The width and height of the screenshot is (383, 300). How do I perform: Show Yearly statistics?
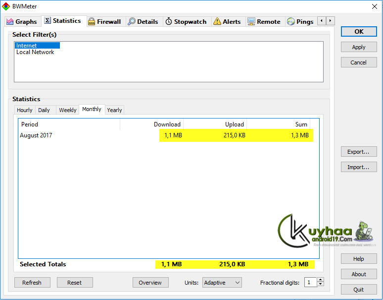115,110
